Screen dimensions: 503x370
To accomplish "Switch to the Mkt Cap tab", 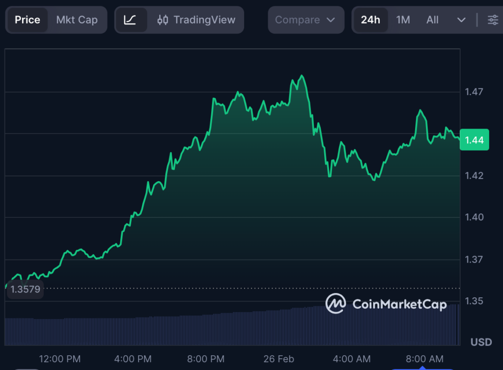I will click(77, 20).
